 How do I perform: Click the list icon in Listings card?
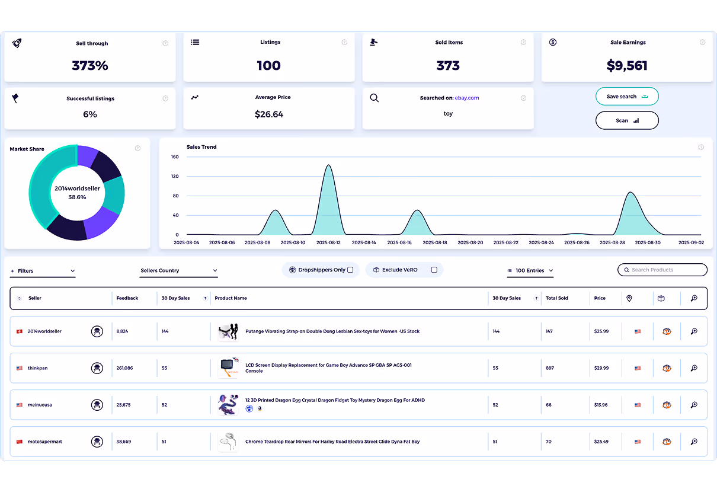195,42
